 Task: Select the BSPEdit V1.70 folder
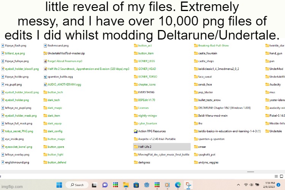point(145,100)
